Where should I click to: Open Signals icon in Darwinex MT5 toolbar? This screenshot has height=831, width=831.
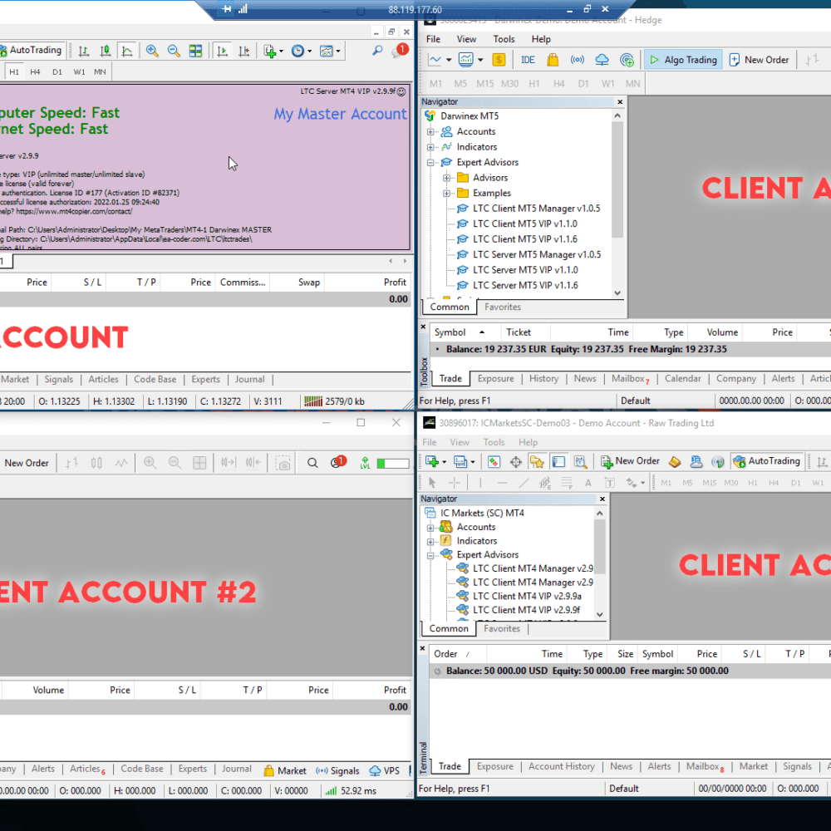click(578, 60)
